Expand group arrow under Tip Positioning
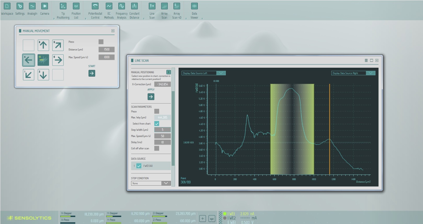The height and width of the screenshot is (224, 423). point(54,19)
